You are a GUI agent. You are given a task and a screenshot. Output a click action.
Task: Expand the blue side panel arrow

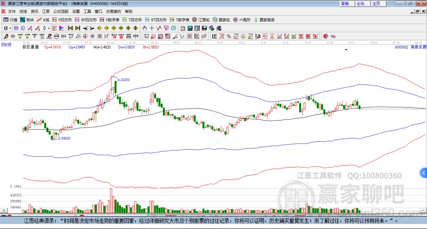[424, 173]
